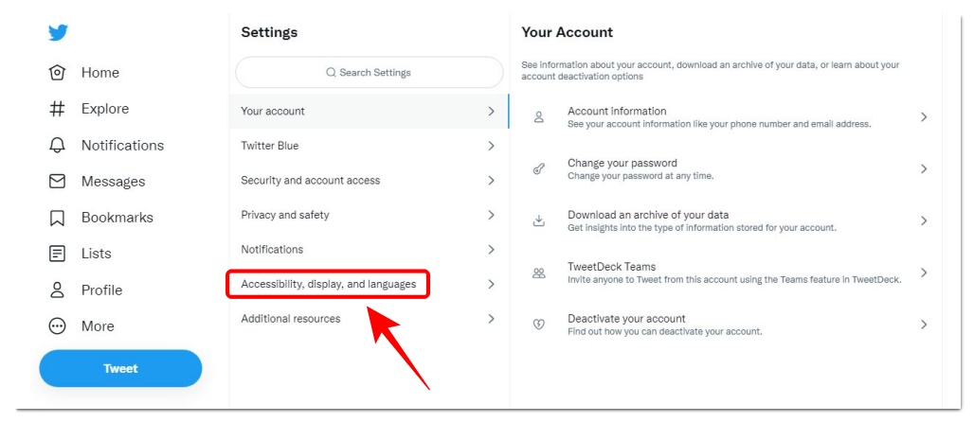
Task: Select Your account settings section
Action: point(273,111)
